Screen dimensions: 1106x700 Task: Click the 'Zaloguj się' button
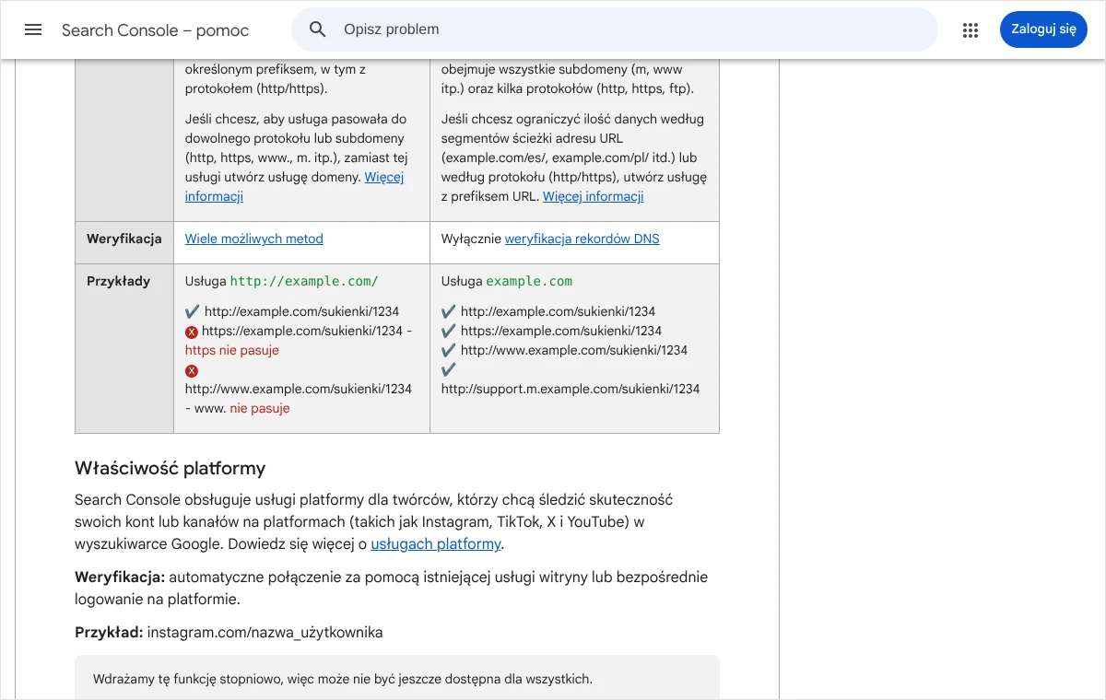[x=1043, y=29]
